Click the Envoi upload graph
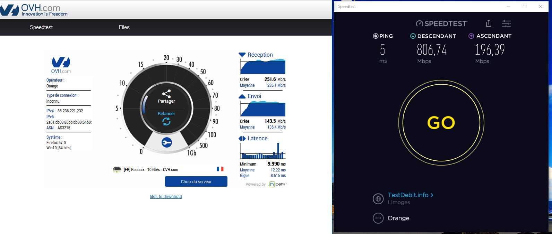The width and height of the screenshot is (552, 234). [x=263, y=109]
